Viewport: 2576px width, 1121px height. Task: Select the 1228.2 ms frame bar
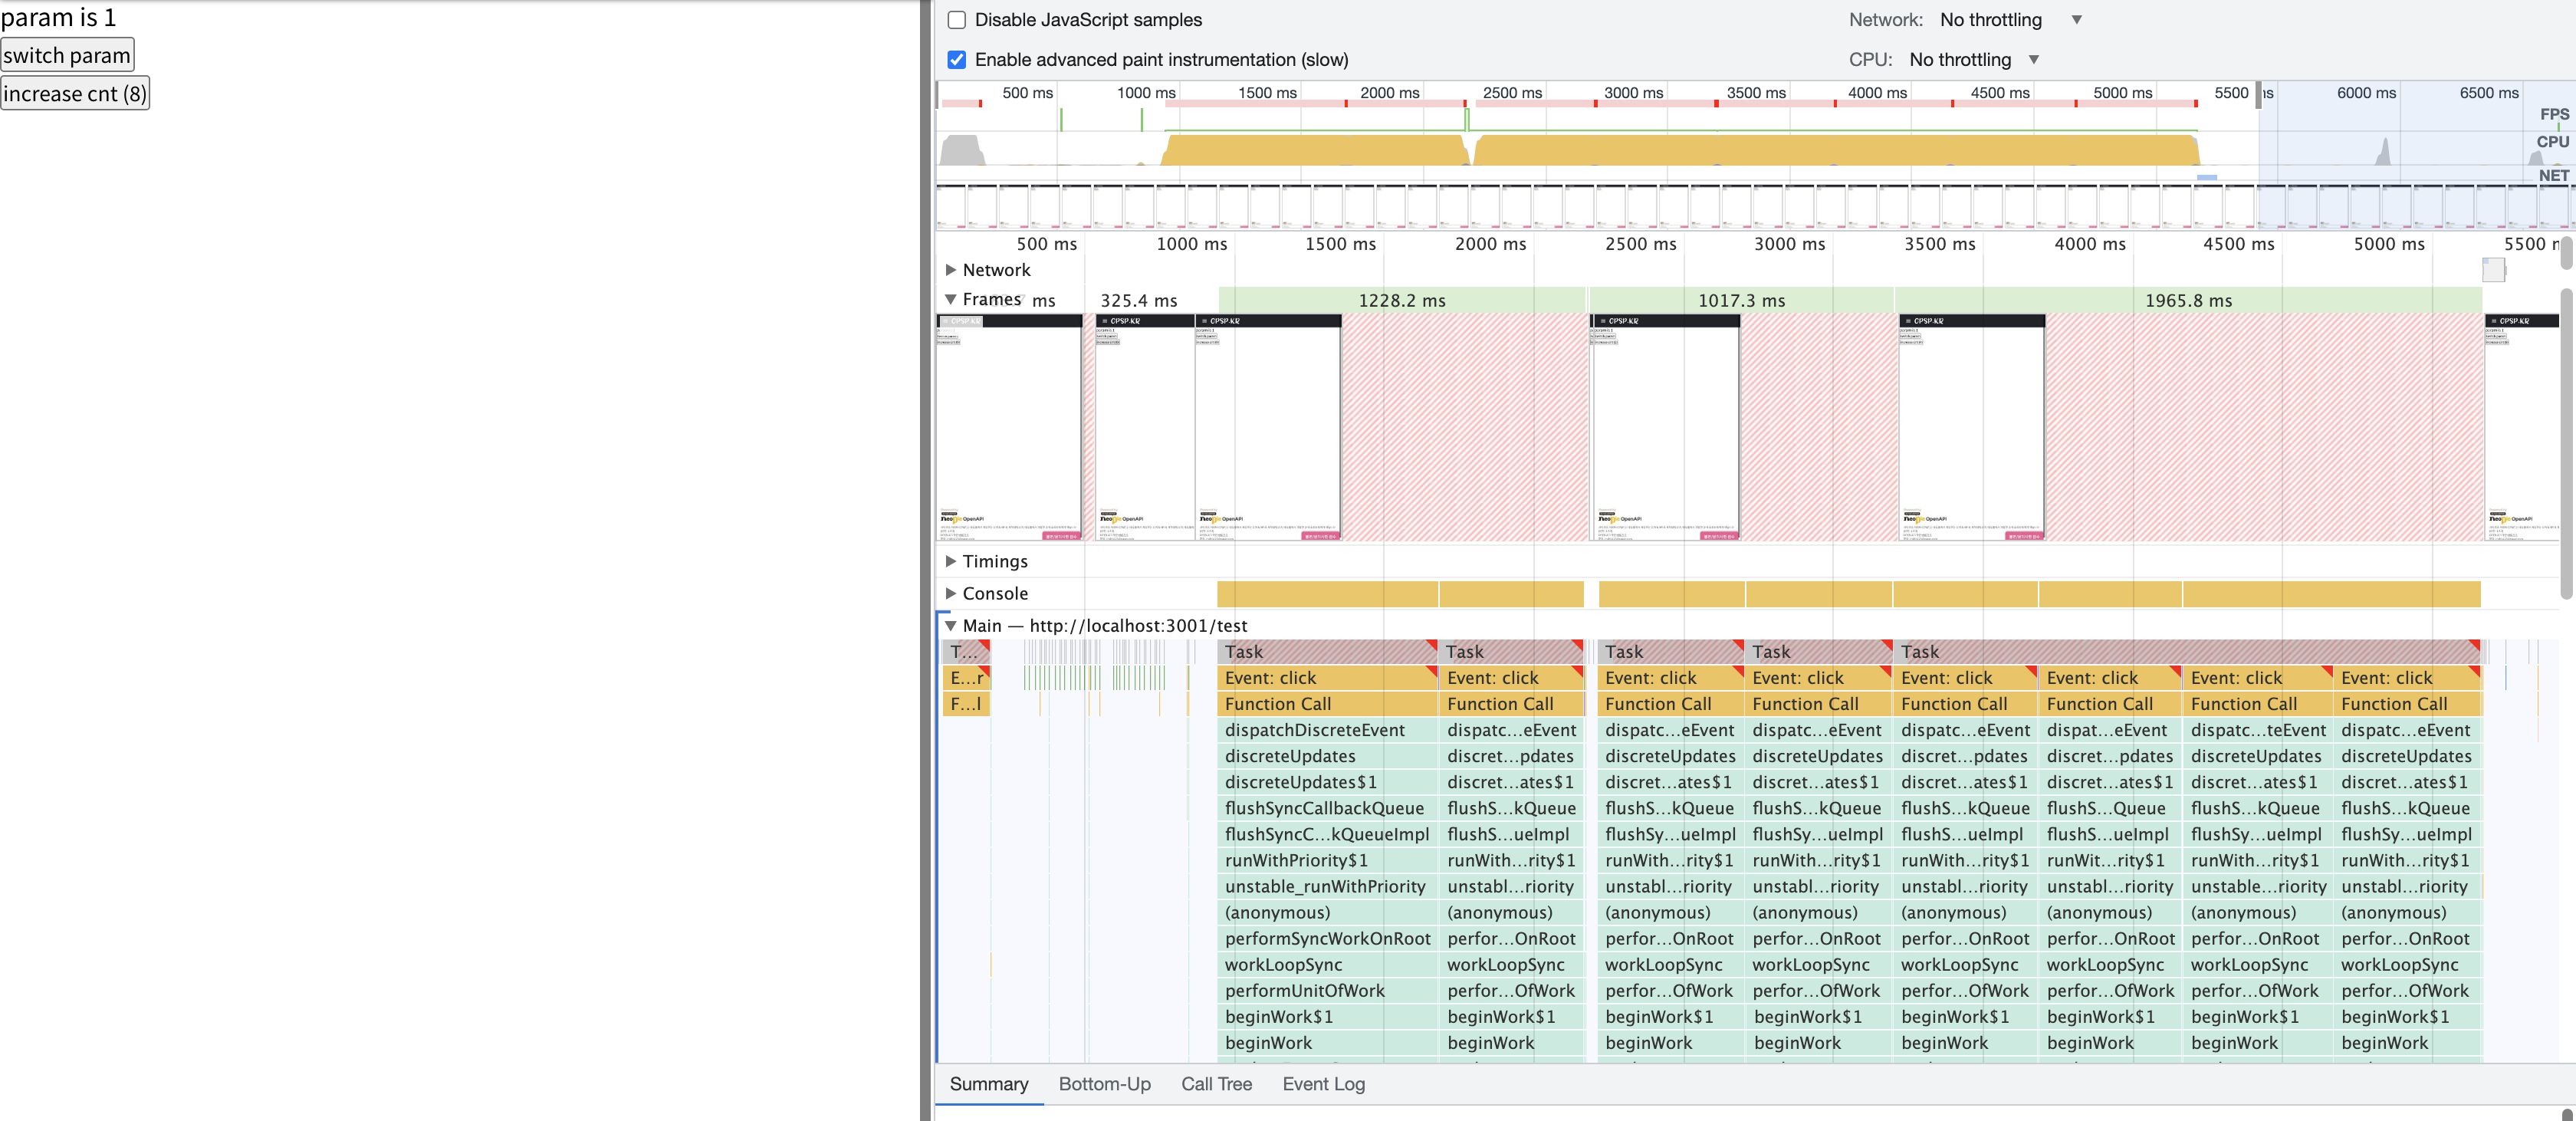coord(1401,300)
